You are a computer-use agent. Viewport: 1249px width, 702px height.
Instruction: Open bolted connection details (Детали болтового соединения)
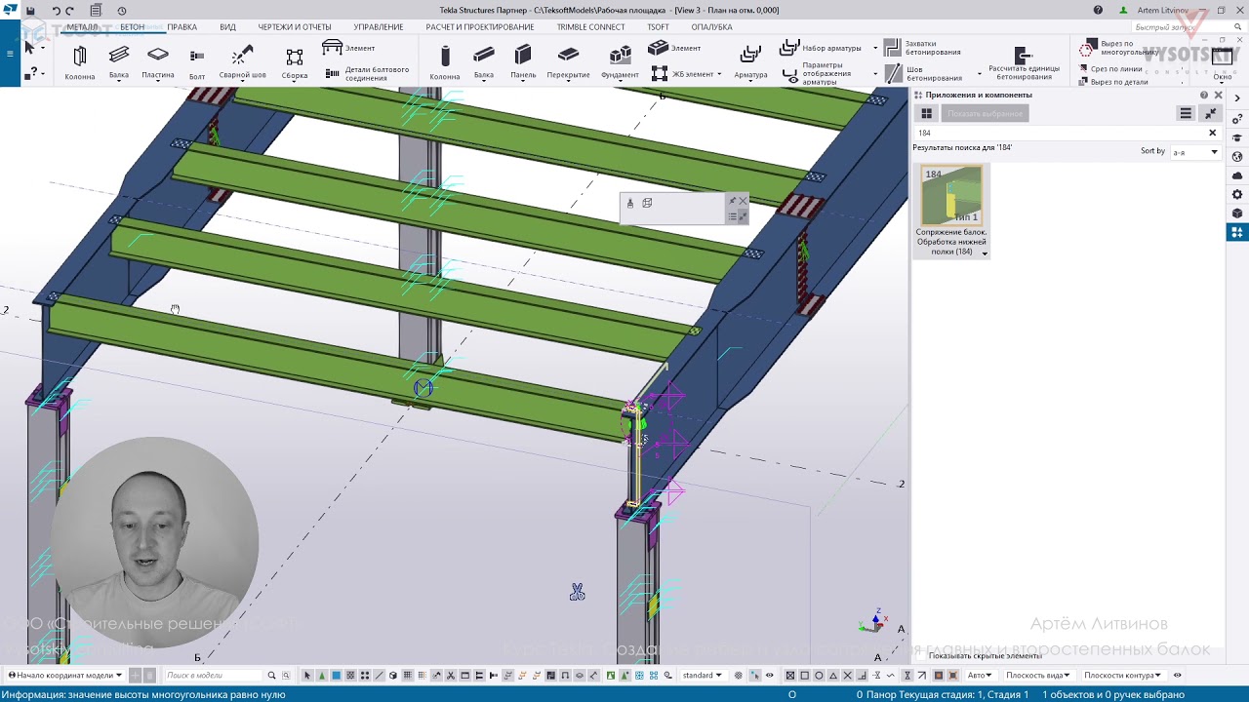368,73
